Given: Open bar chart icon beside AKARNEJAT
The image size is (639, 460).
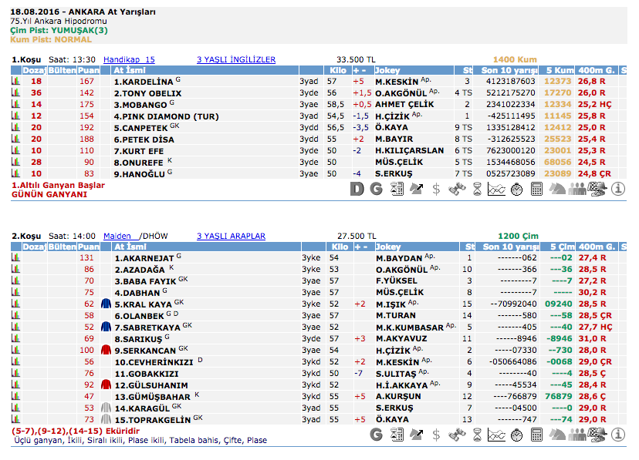Looking at the screenshot, I should 15,258.
